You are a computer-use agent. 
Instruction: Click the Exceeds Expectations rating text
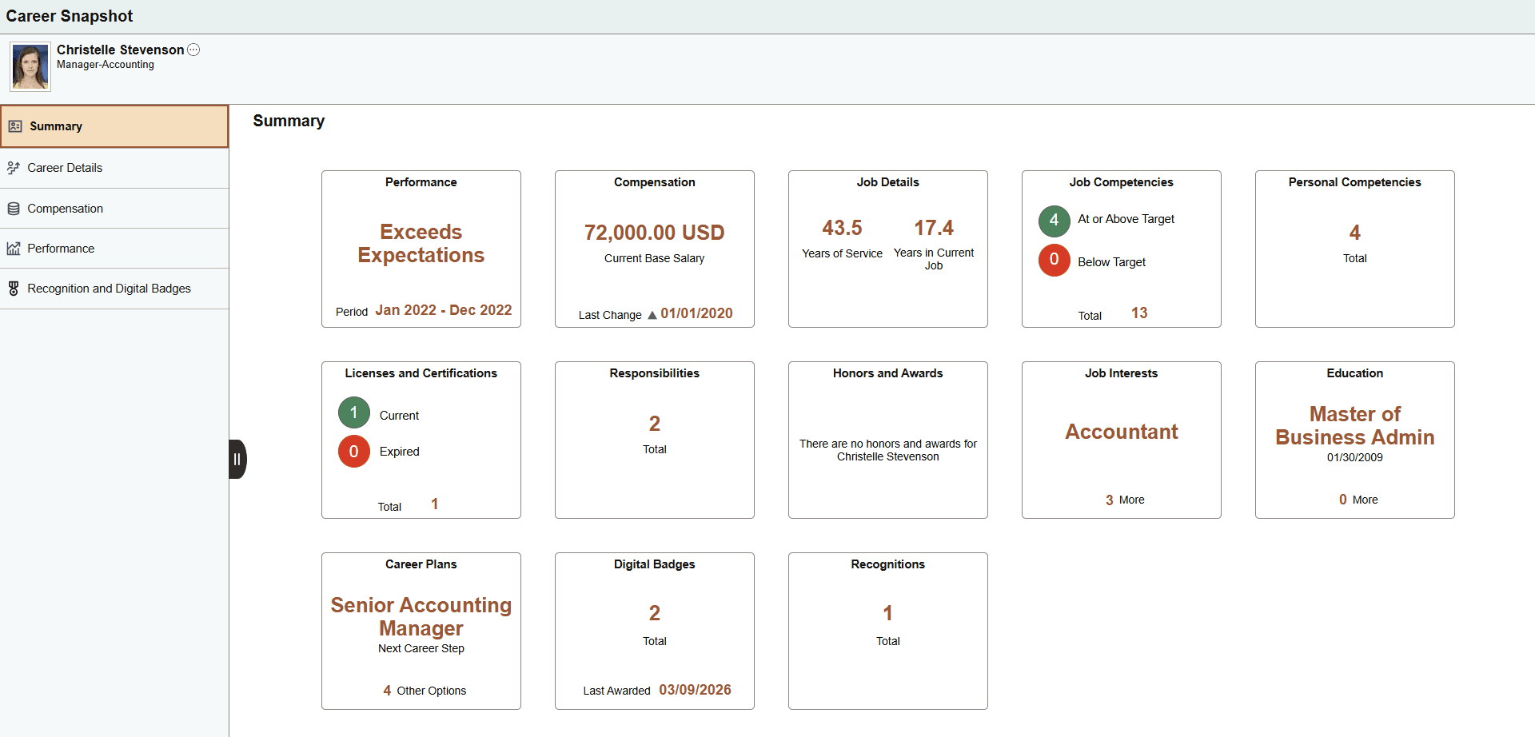[421, 244]
